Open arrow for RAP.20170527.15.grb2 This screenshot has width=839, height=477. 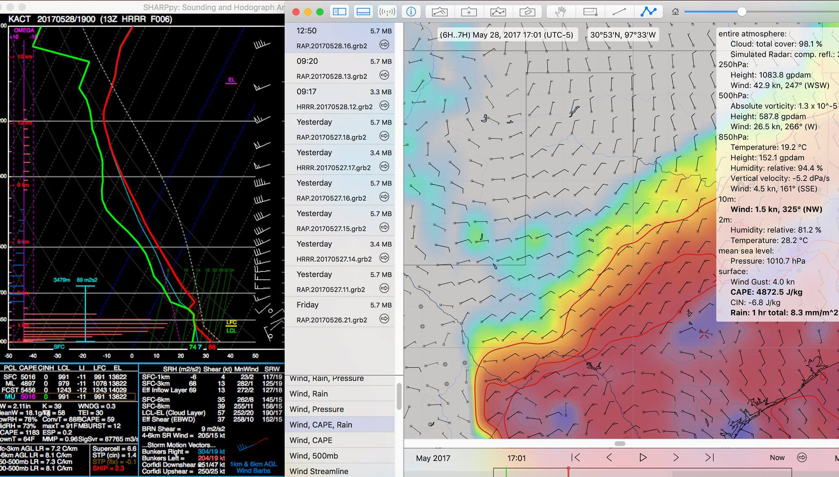coord(384,227)
